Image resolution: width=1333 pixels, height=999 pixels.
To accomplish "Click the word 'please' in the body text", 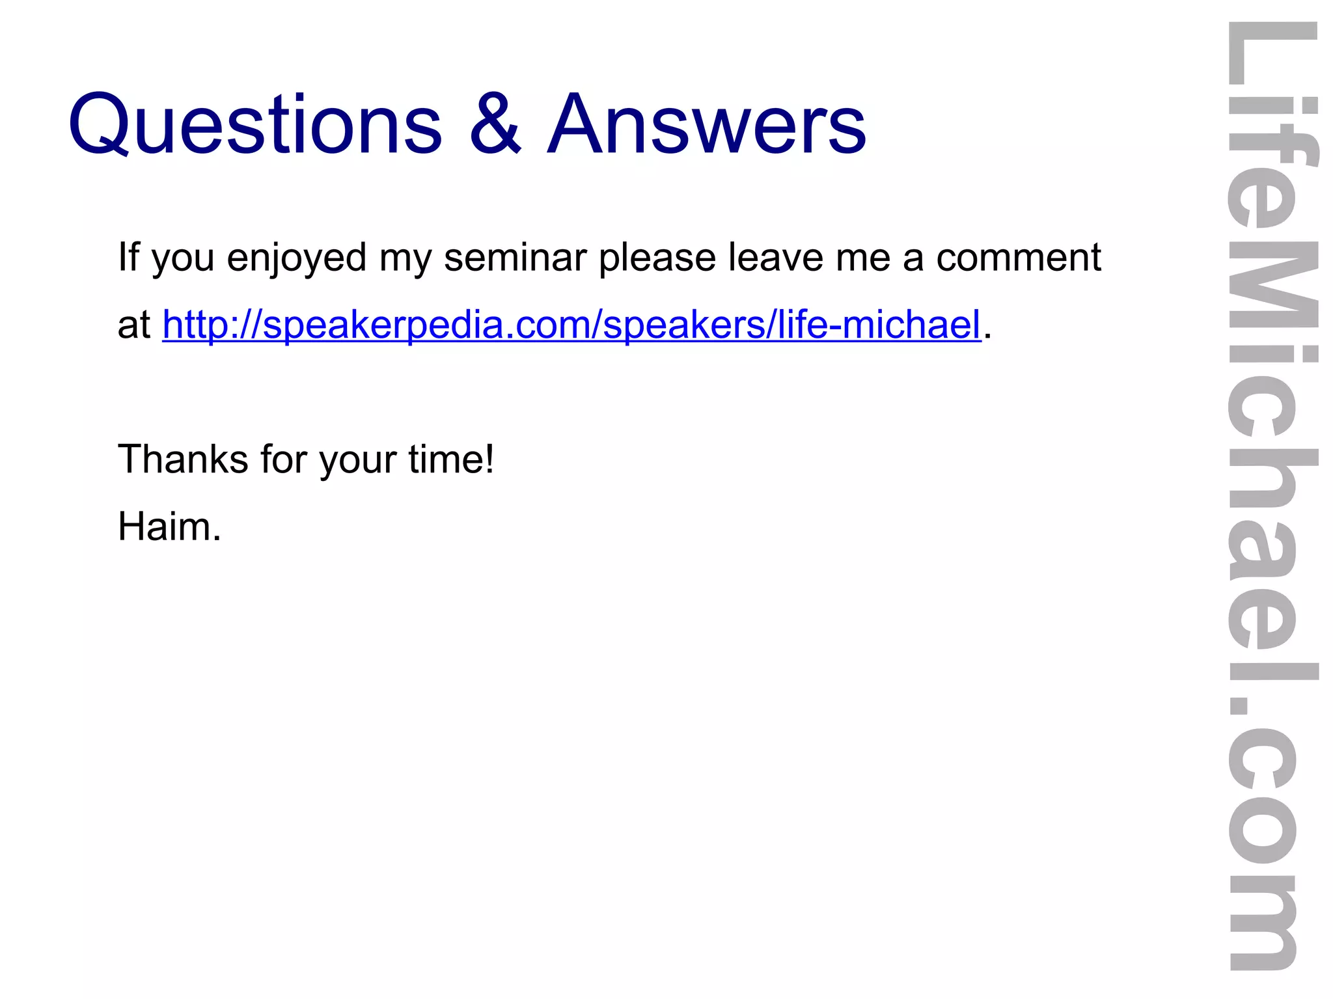I will click(x=657, y=260).
